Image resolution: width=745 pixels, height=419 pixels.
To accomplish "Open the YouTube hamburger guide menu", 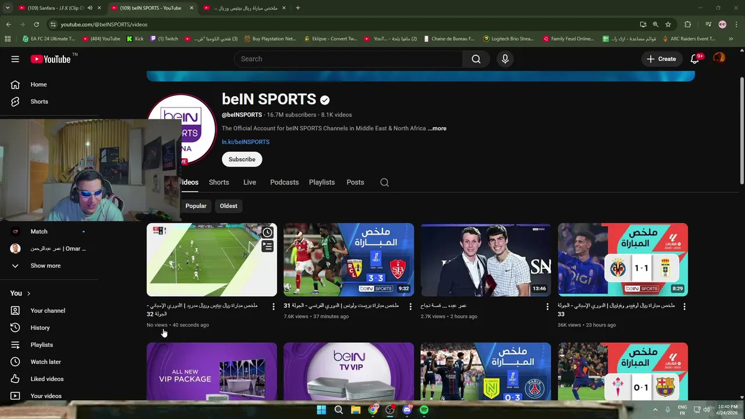I will [x=15, y=59].
